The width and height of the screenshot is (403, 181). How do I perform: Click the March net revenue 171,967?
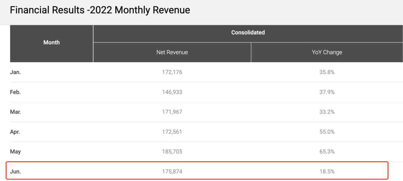(x=172, y=112)
